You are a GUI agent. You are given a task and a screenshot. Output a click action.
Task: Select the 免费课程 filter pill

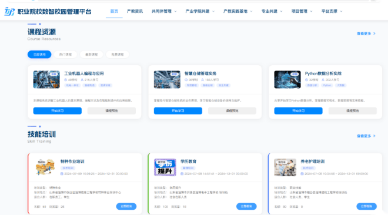click(x=118, y=55)
